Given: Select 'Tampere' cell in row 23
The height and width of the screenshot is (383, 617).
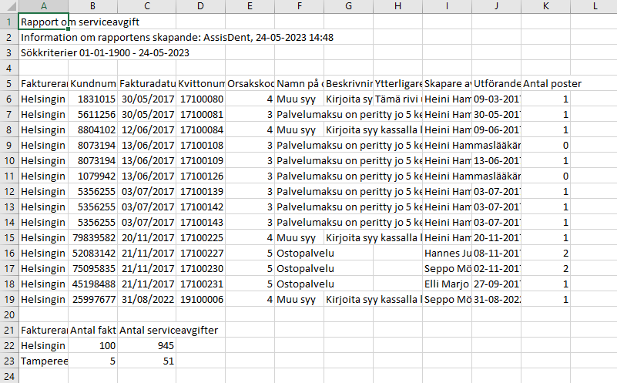Looking at the screenshot, I should click(x=43, y=361).
